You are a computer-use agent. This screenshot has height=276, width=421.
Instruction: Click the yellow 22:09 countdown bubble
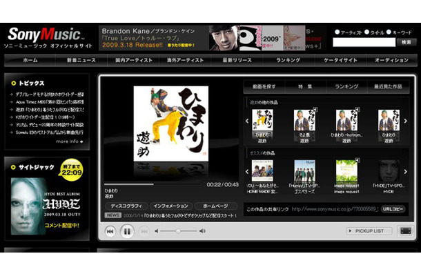point(71,170)
